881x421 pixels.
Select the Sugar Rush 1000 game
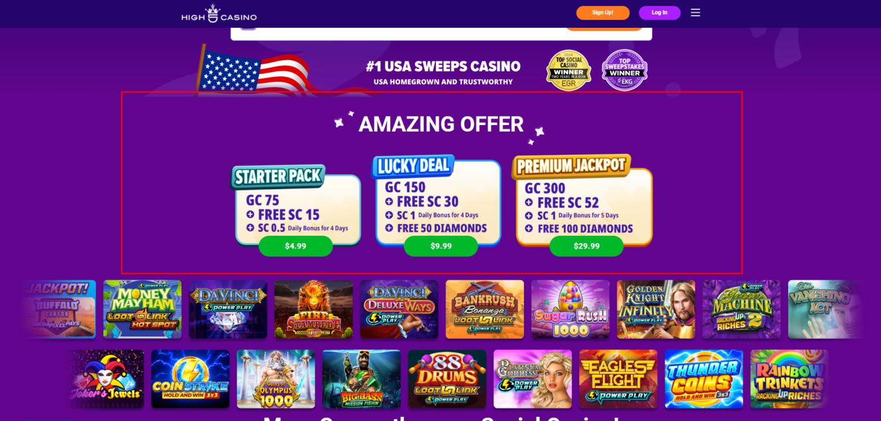tap(570, 309)
